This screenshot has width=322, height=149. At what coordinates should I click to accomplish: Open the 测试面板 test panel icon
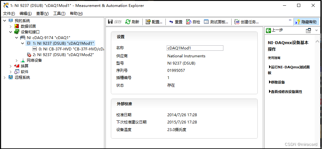206,22
